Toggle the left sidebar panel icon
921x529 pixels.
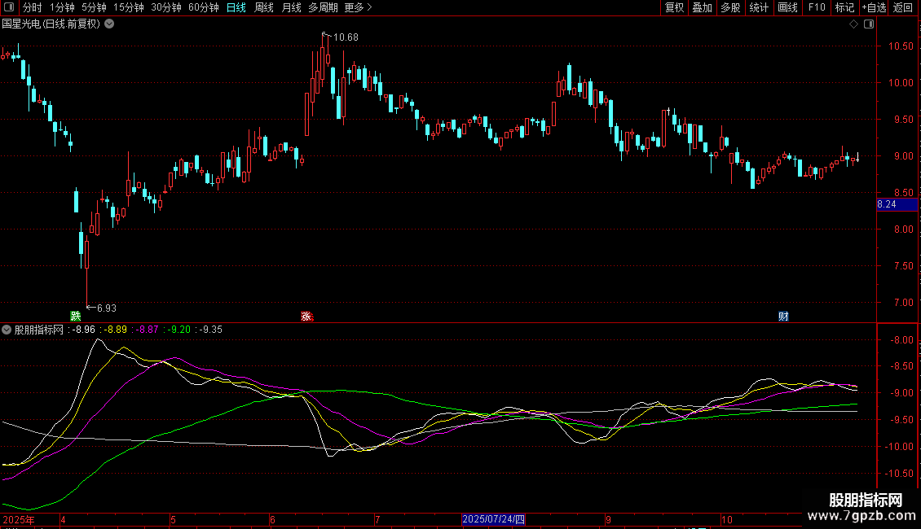point(10,7)
